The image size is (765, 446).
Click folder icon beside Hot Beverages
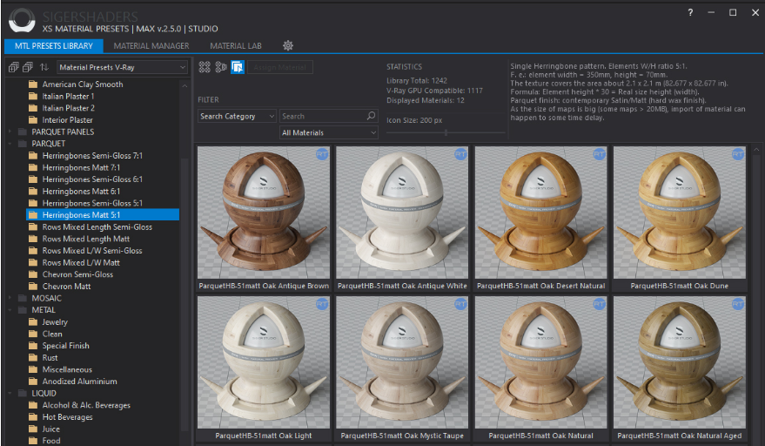tap(33, 416)
